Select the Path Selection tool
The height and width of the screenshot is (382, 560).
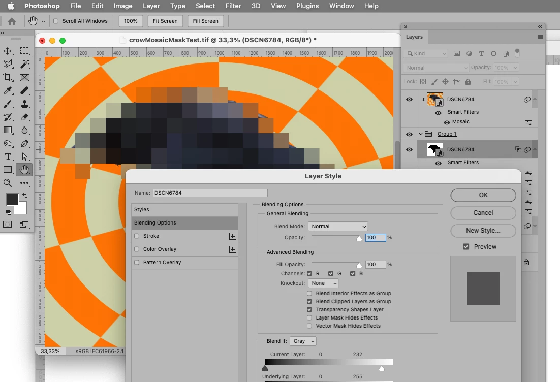tap(24, 157)
